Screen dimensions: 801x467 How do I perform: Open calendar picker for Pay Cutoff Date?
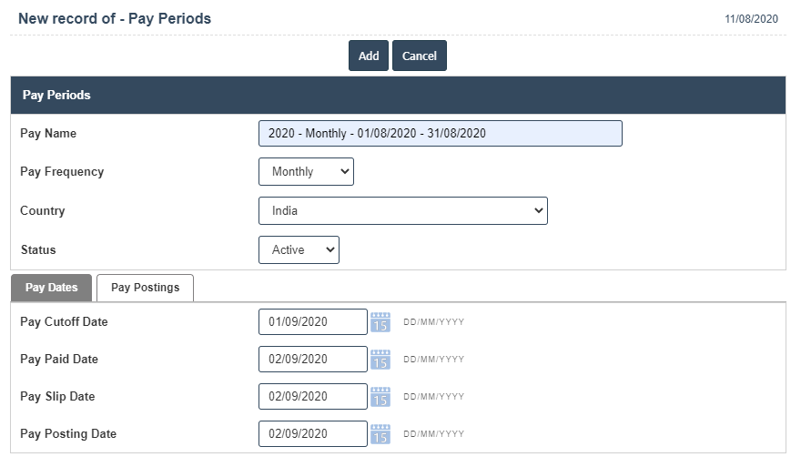(380, 322)
